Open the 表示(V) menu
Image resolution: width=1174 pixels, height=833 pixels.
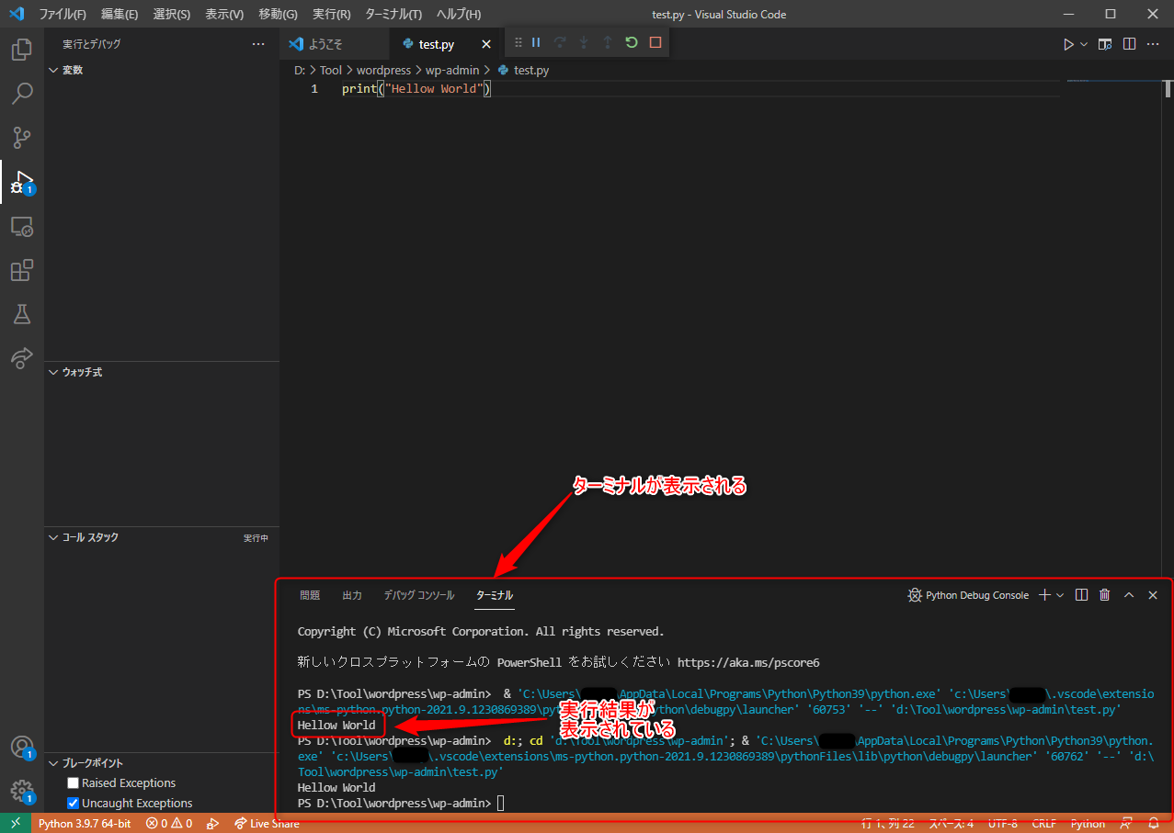coord(224,15)
